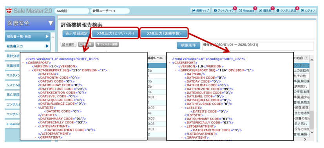This screenshot has width=324, height=148.
Task: Click the Safe Master 2.0 shield logo
Action: pyautogui.click(x=9, y=11)
